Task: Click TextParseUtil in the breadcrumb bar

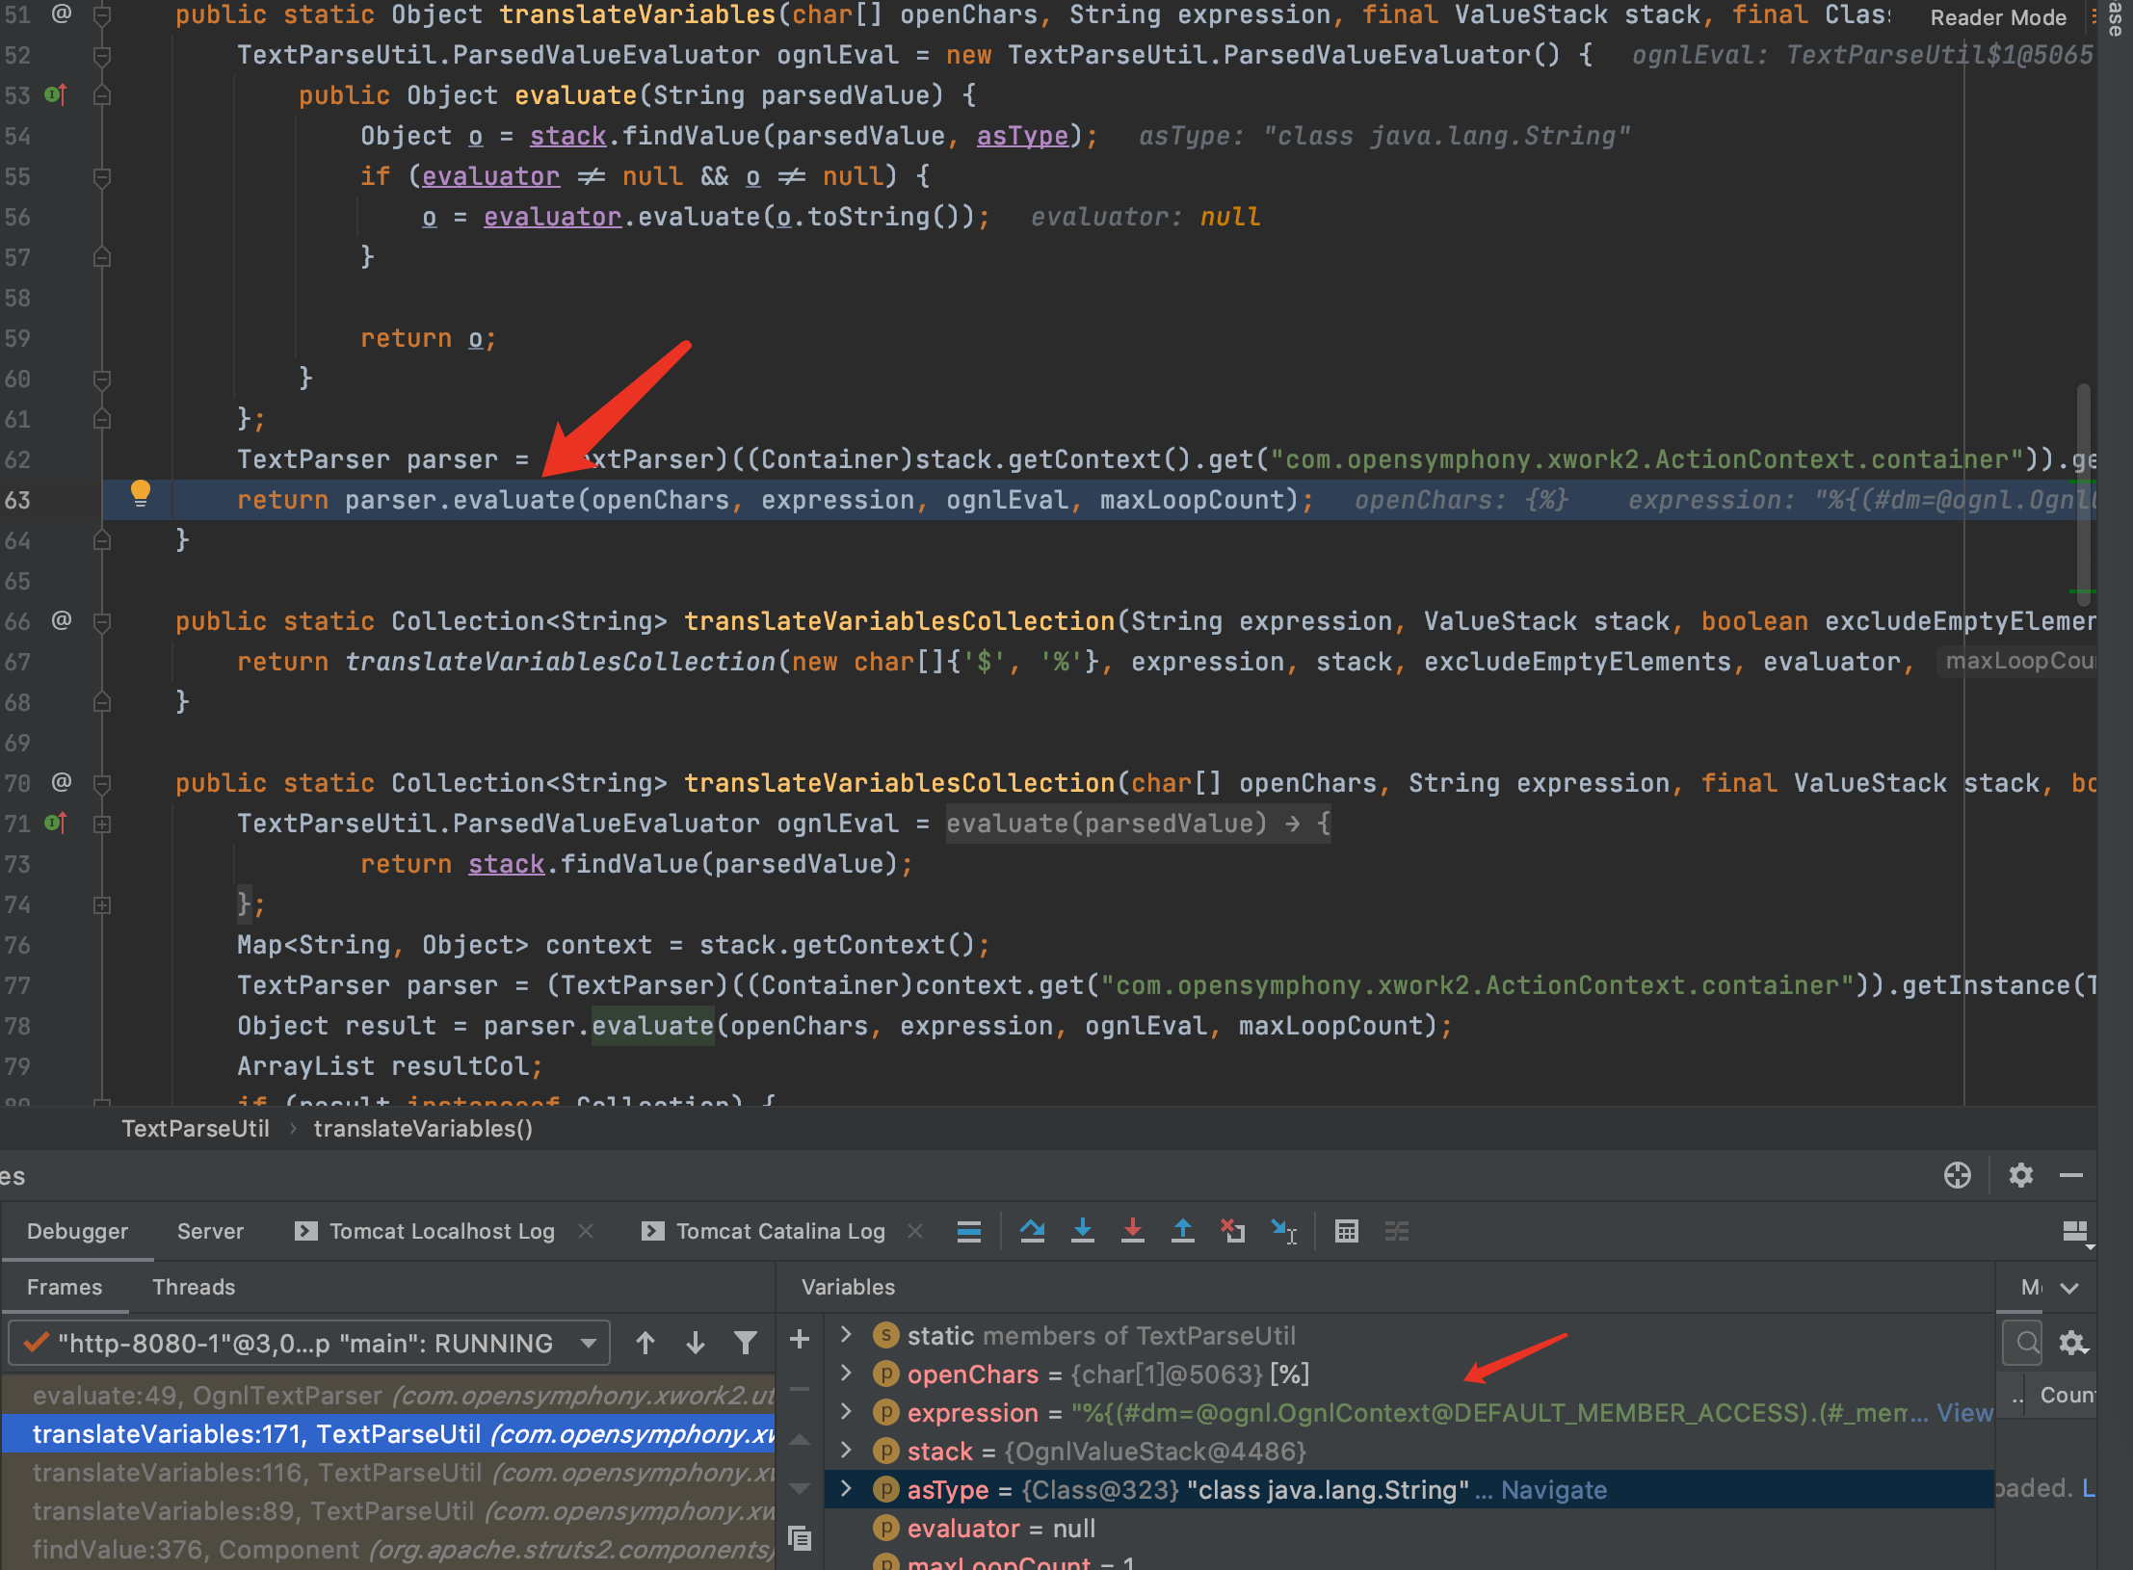Action: click(196, 1128)
